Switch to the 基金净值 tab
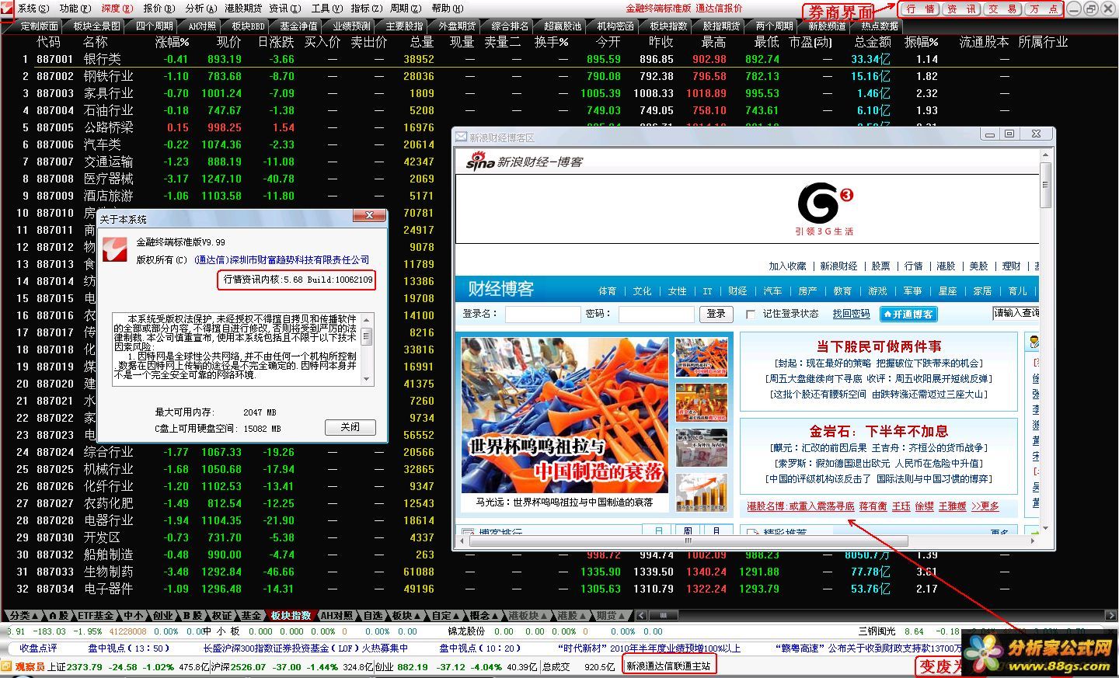 click(x=299, y=26)
